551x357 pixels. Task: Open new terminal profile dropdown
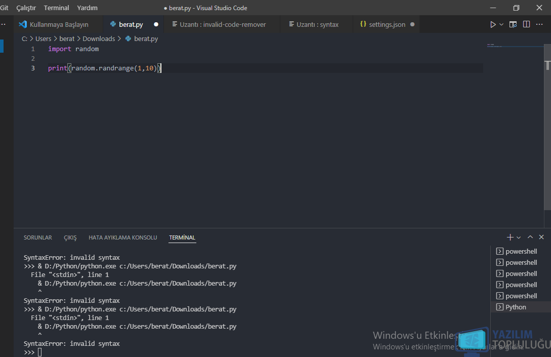click(x=519, y=237)
